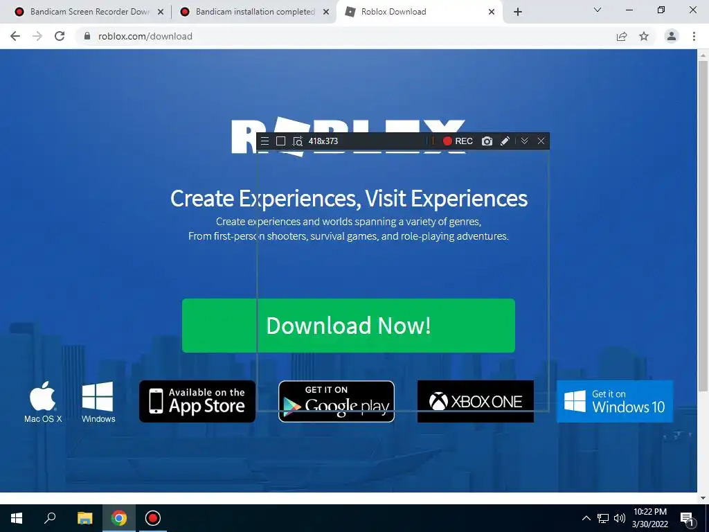Start recording with the REC button
The image size is (709, 532).
tap(458, 141)
